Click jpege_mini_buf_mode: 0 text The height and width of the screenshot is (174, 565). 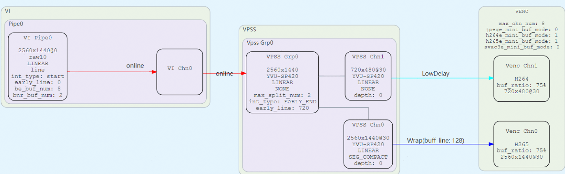521,29
